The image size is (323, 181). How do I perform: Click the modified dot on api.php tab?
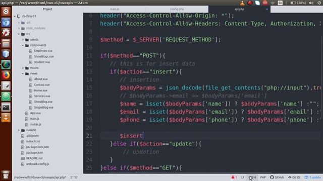[267, 9]
